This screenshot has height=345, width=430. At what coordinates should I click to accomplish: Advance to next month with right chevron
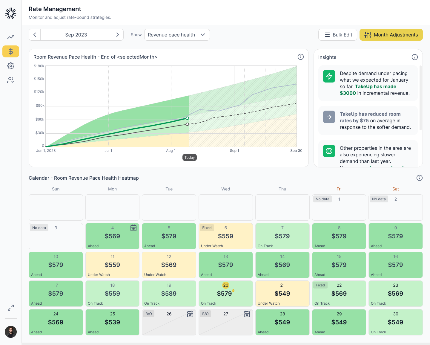[118, 35]
